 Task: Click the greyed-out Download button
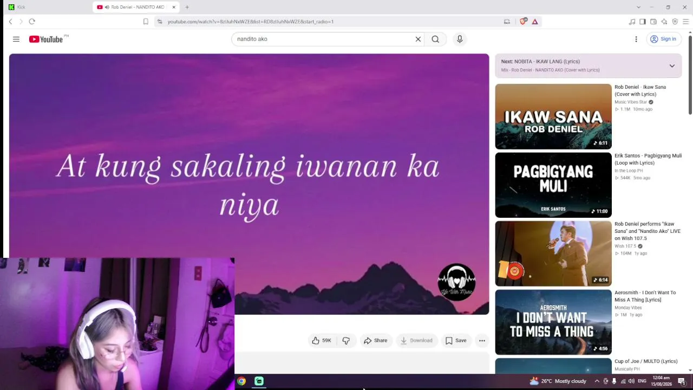point(416,341)
